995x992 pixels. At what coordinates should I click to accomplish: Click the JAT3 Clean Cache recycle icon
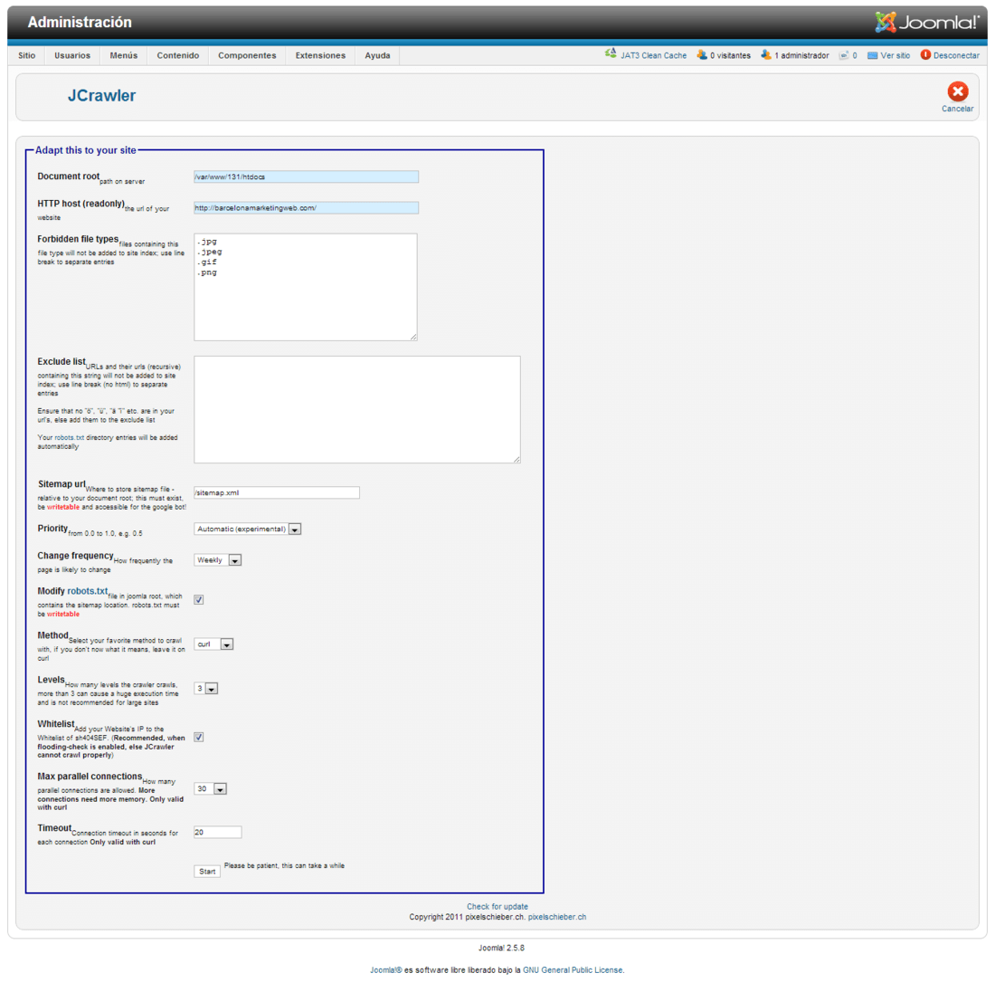611,54
